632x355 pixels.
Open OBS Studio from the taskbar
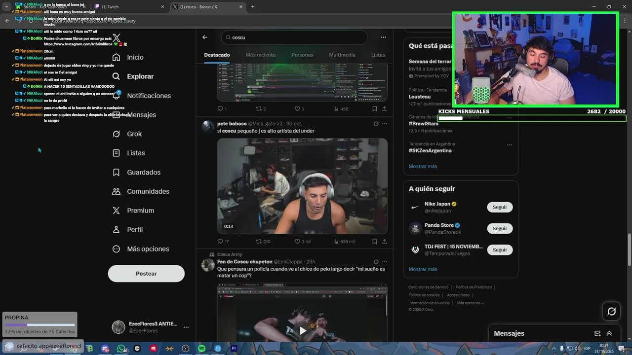coord(186,349)
